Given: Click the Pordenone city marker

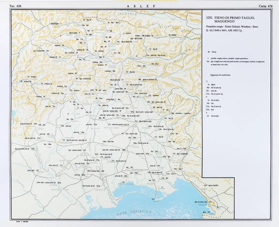Looking at the screenshot, I should pos(57,143).
